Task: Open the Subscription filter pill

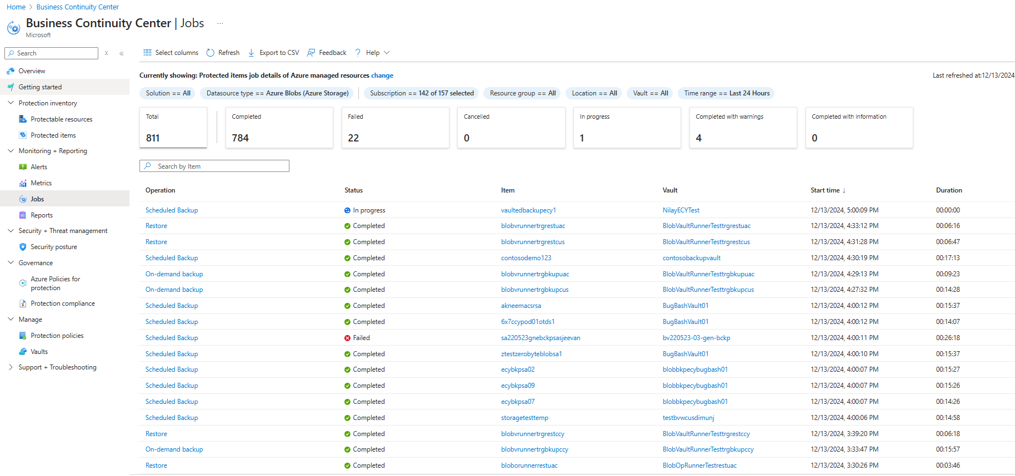Action: (422, 93)
